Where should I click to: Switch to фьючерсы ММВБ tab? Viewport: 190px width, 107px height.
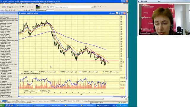pyautogui.click(x=48, y=101)
